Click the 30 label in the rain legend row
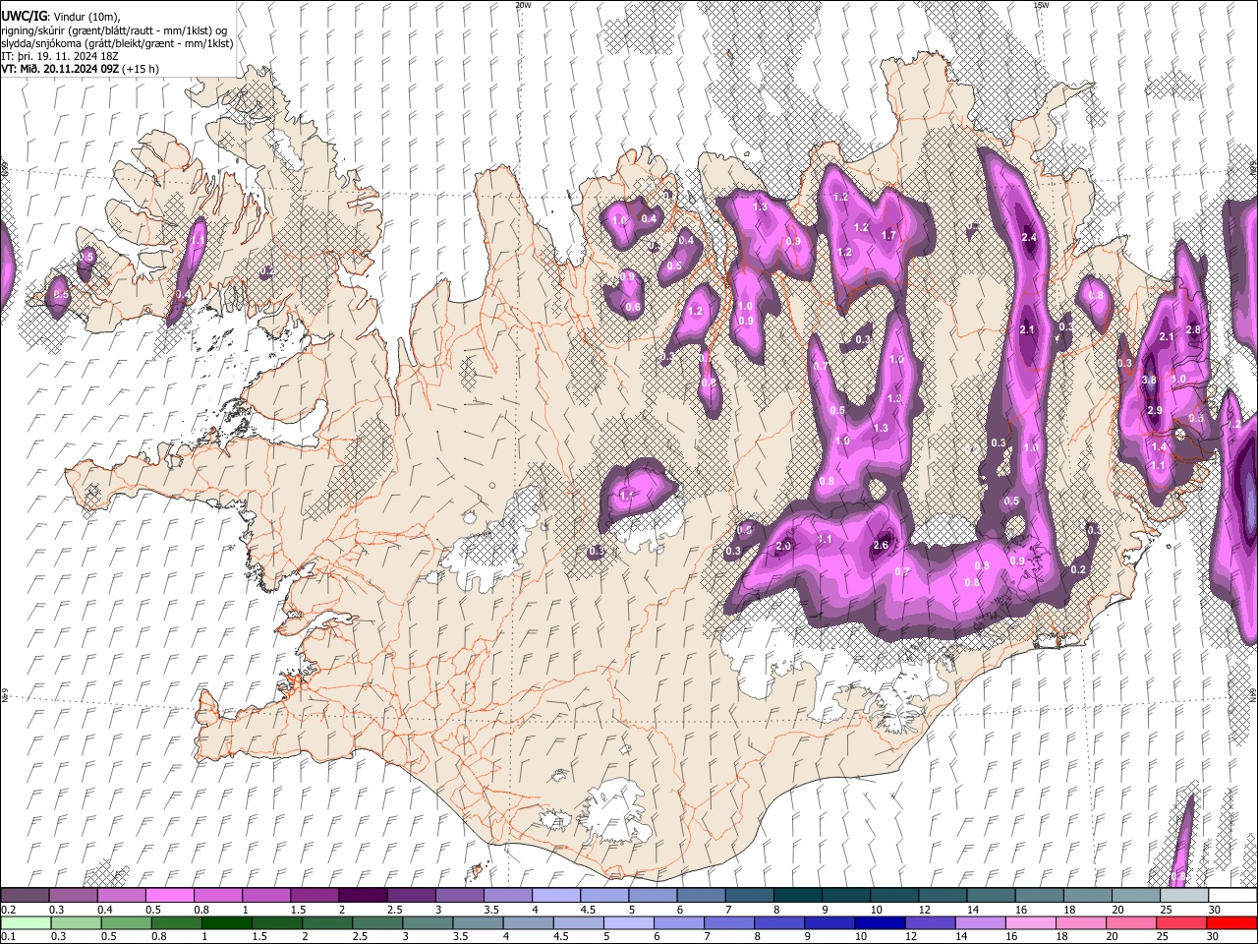This screenshot has width=1258, height=944. 1215,937
